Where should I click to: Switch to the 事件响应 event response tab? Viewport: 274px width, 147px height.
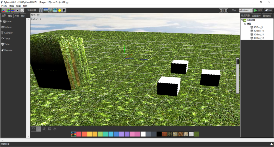(x=267, y=16)
